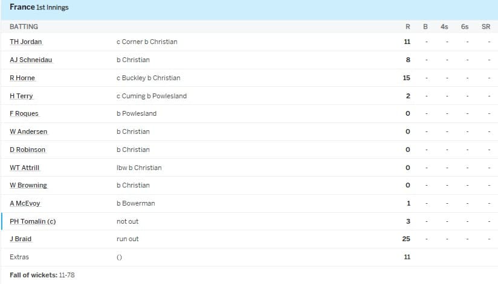Click on A McEvoy's name
The width and height of the screenshot is (498, 284).
pyautogui.click(x=25, y=203)
